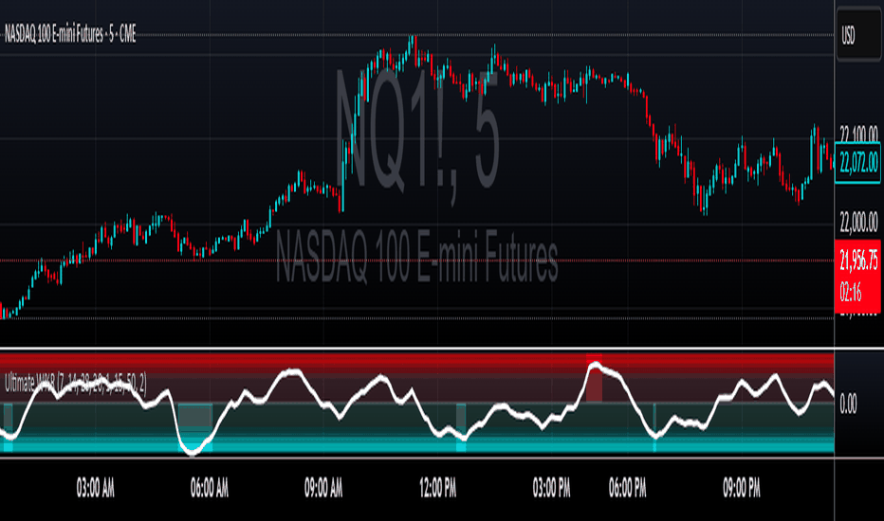Click the white separator between chart and indicator pane
This screenshot has width=884, height=521.
tap(442, 350)
